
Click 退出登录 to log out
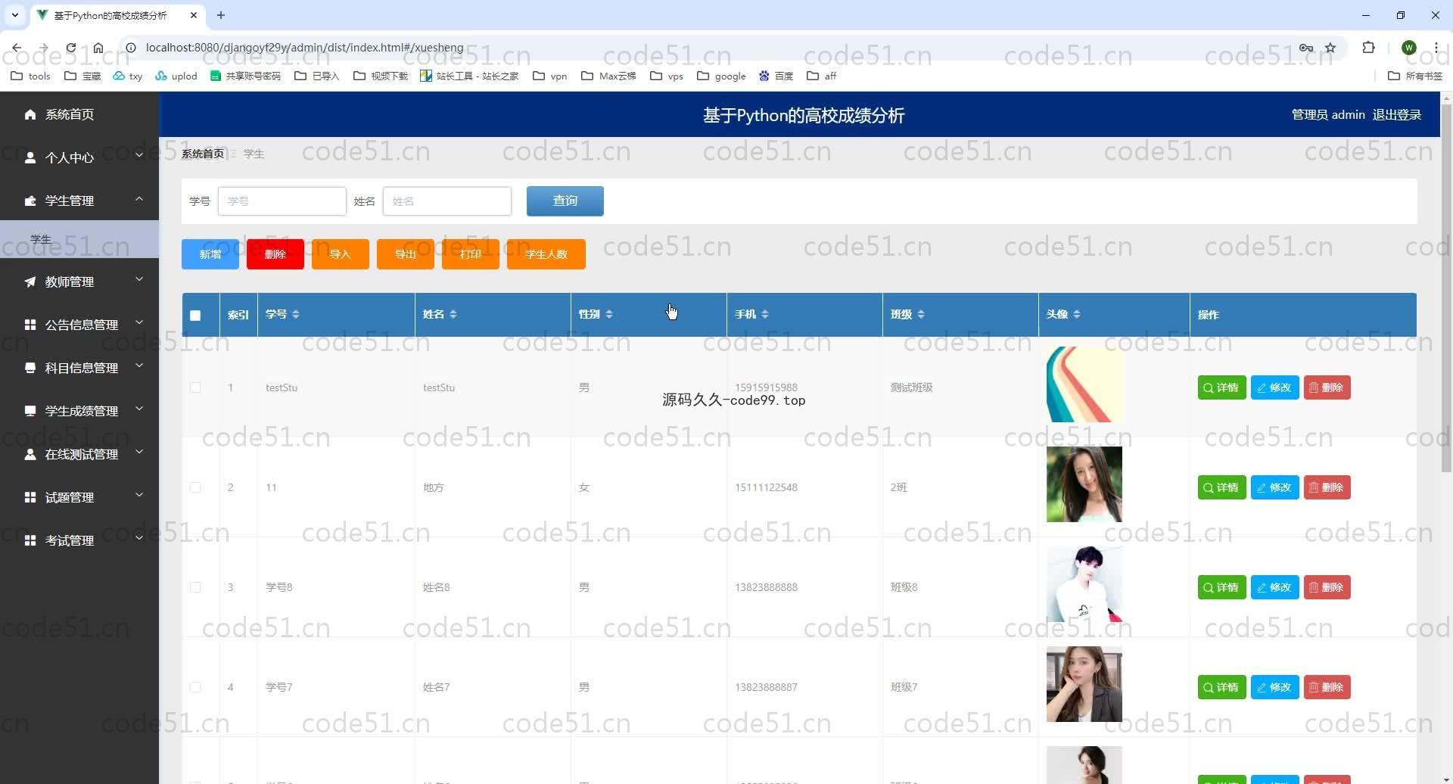1397,115
